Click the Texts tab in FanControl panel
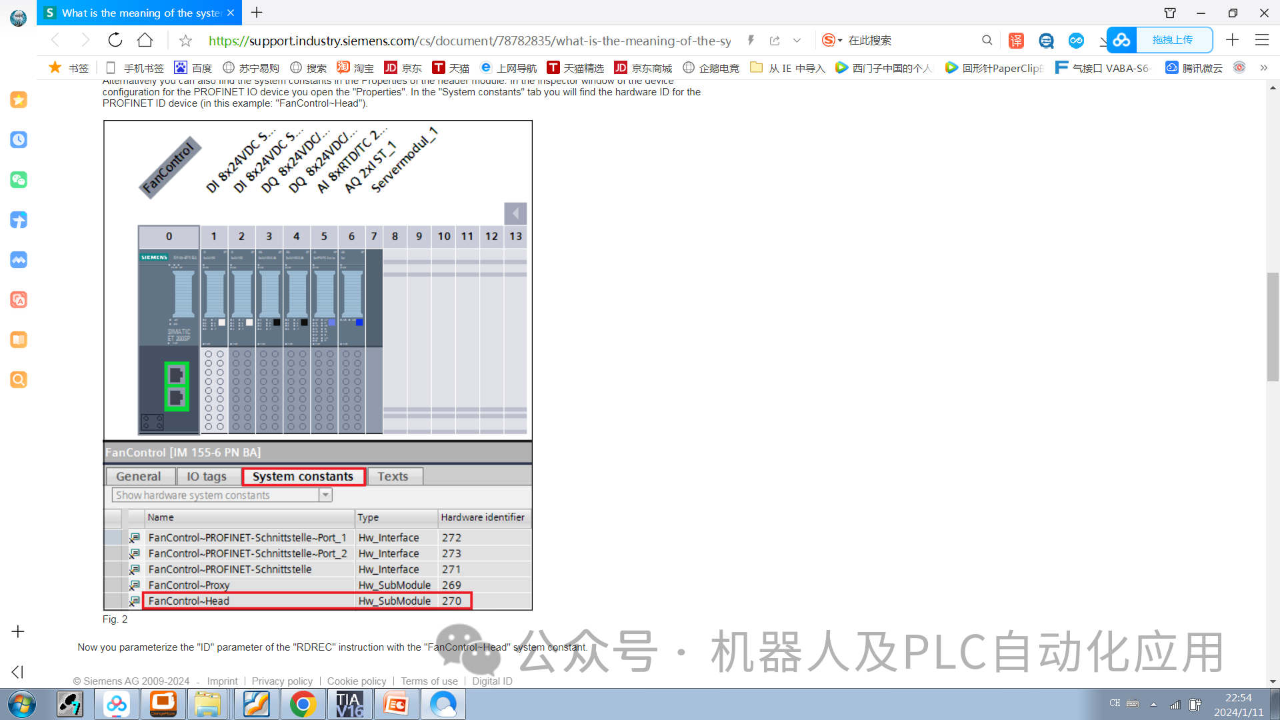Image resolution: width=1280 pixels, height=720 pixels. click(x=393, y=475)
